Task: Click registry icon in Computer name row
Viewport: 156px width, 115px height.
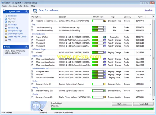Action: tap(105, 72)
